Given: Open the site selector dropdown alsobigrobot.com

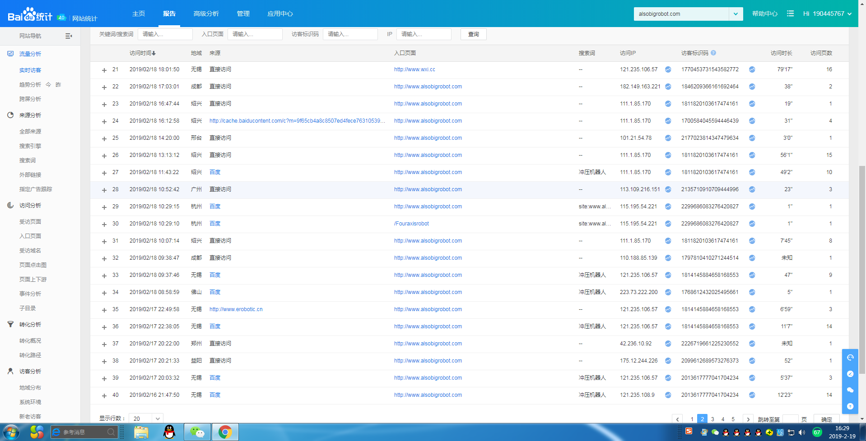Looking at the screenshot, I should (x=736, y=14).
